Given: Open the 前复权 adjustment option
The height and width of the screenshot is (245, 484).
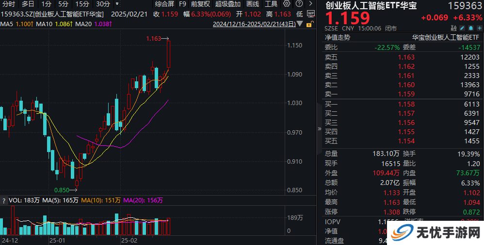Looking at the screenshot, I should (x=200, y=4).
